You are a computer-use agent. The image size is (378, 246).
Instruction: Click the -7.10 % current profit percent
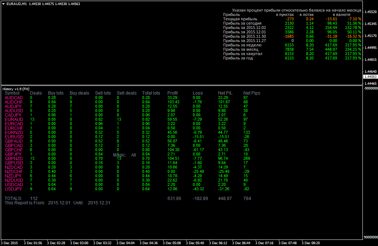click(354, 19)
